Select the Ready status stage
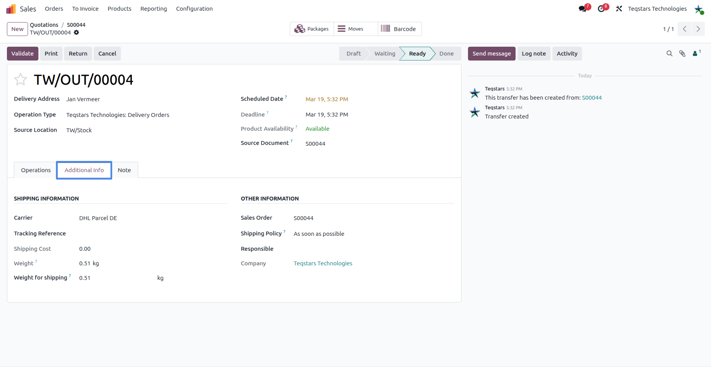This screenshot has width=711, height=367. tap(417, 54)
